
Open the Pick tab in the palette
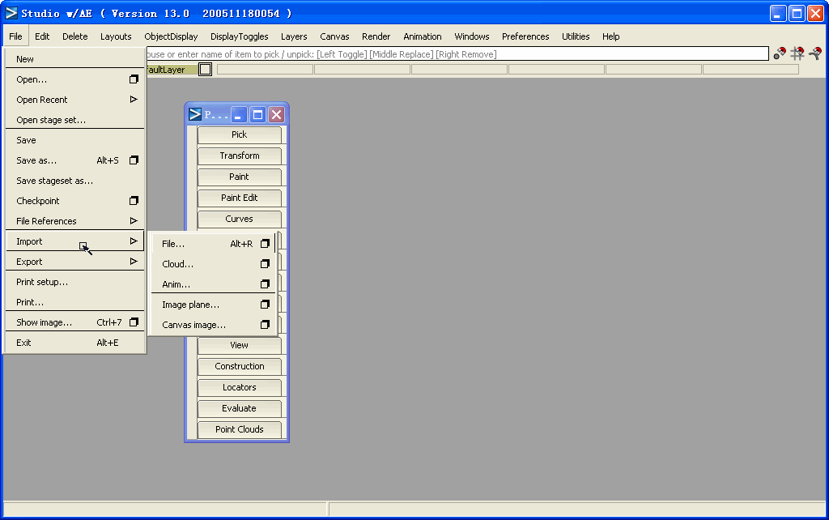coord(240,134)
